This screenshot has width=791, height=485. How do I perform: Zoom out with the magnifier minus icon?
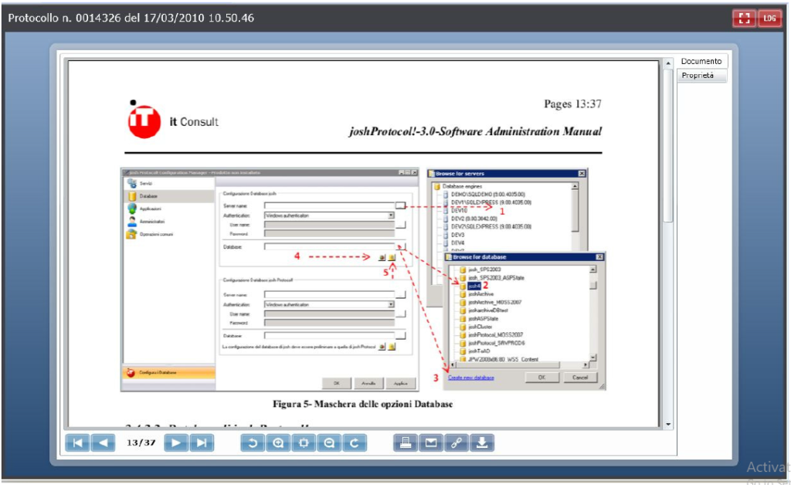point(329,443)
